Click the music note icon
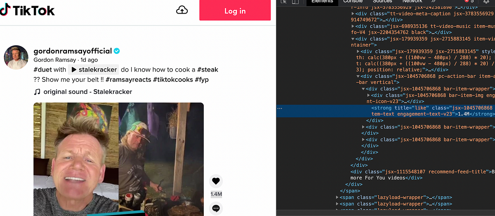Screen dimensions: 495x216 pos(37,91)
